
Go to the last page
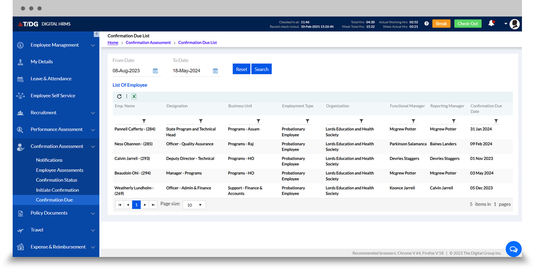coord(153,205)
